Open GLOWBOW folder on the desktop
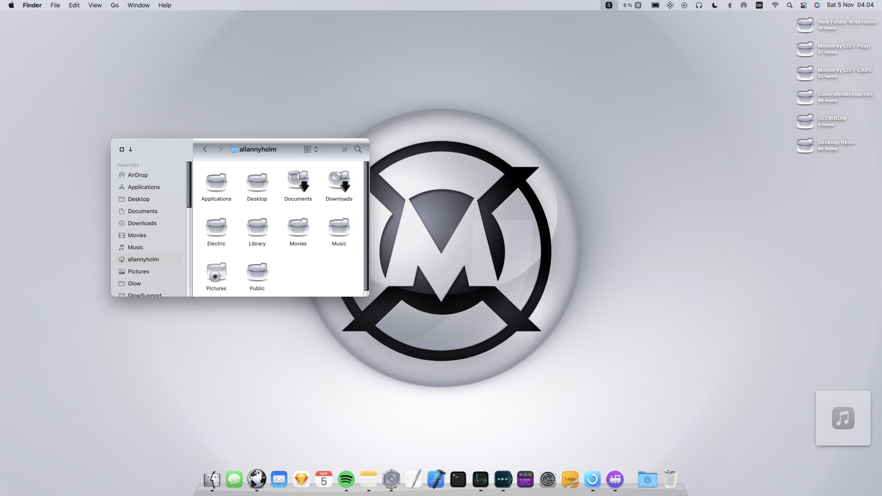Screen dimensions: 882x496 (x=805, y=121)
